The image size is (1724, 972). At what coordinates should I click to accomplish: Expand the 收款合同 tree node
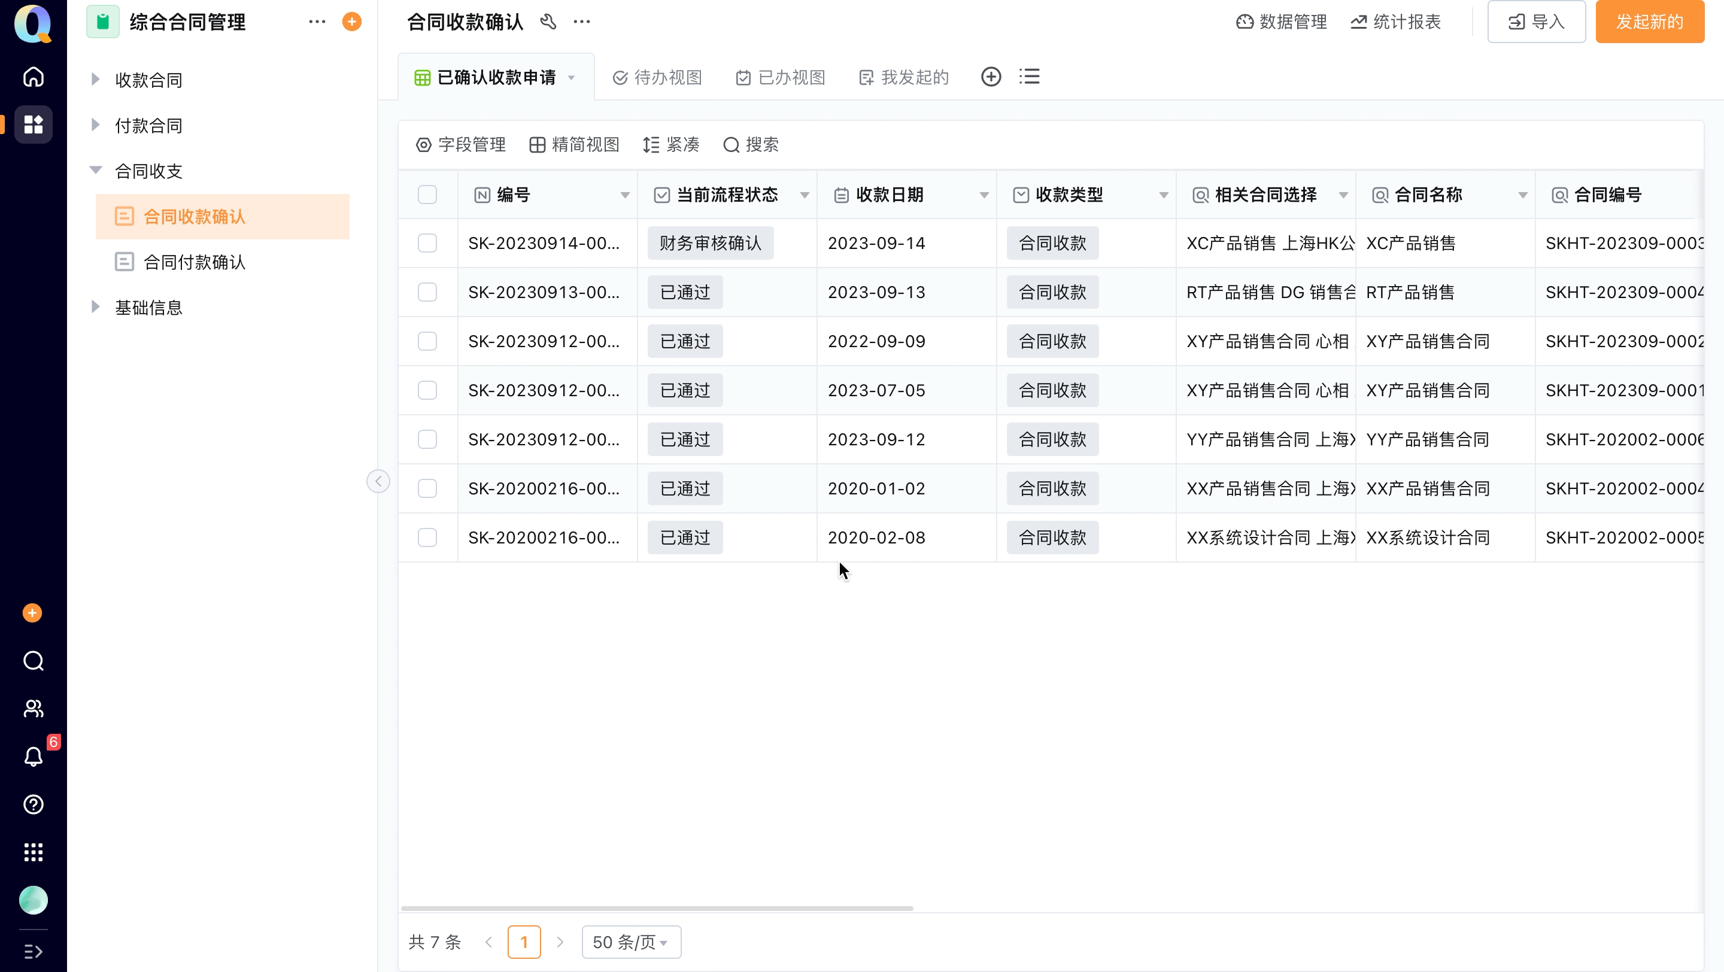(x=95, y=80)
